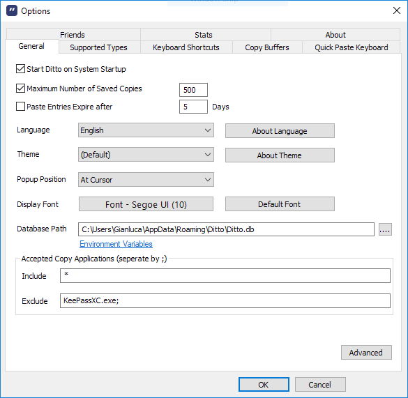Expand the Theme dropdown list
408x398 pixels.
[146, 155]
